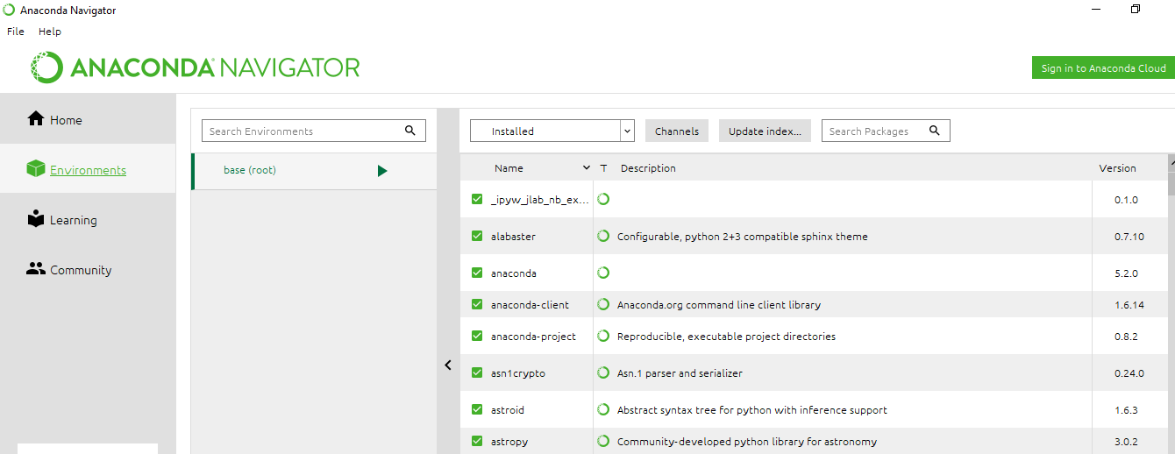Click the anaconda-project type circle icon
The image size is (1175, 454).
[603, 336]
